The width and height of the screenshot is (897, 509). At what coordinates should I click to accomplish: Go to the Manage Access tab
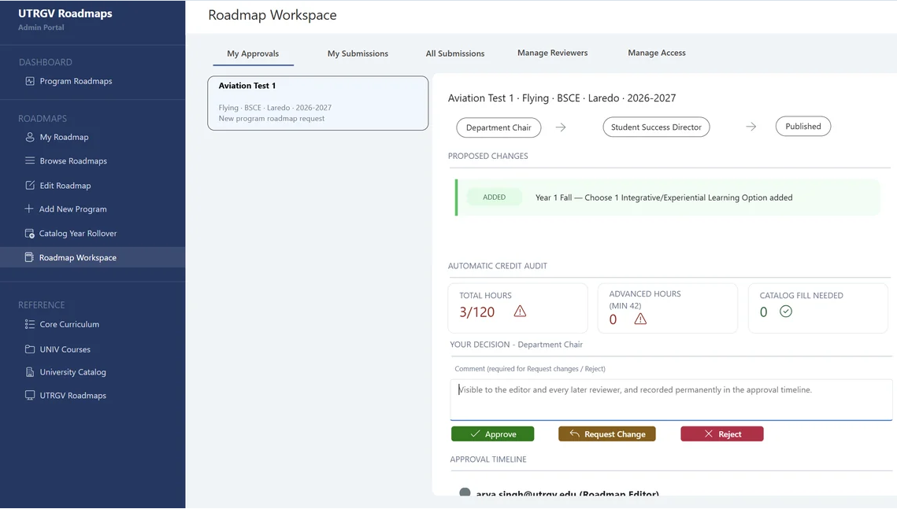coord(657,53)
